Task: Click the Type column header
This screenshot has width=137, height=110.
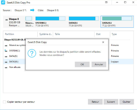Action: [x=114, y=34]
